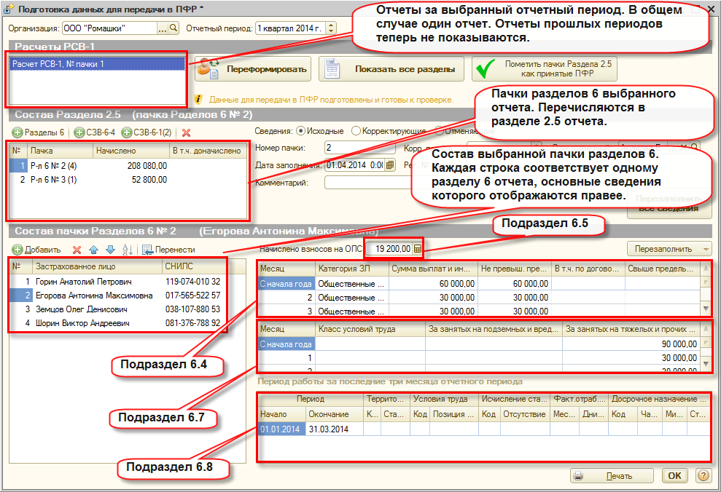
Task: Move selected insured person down with arrow
Action: [110, 250]
